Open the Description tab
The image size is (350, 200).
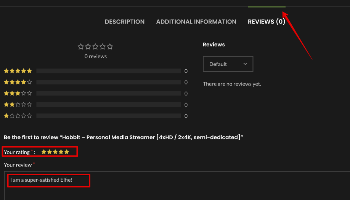point(125,22)
